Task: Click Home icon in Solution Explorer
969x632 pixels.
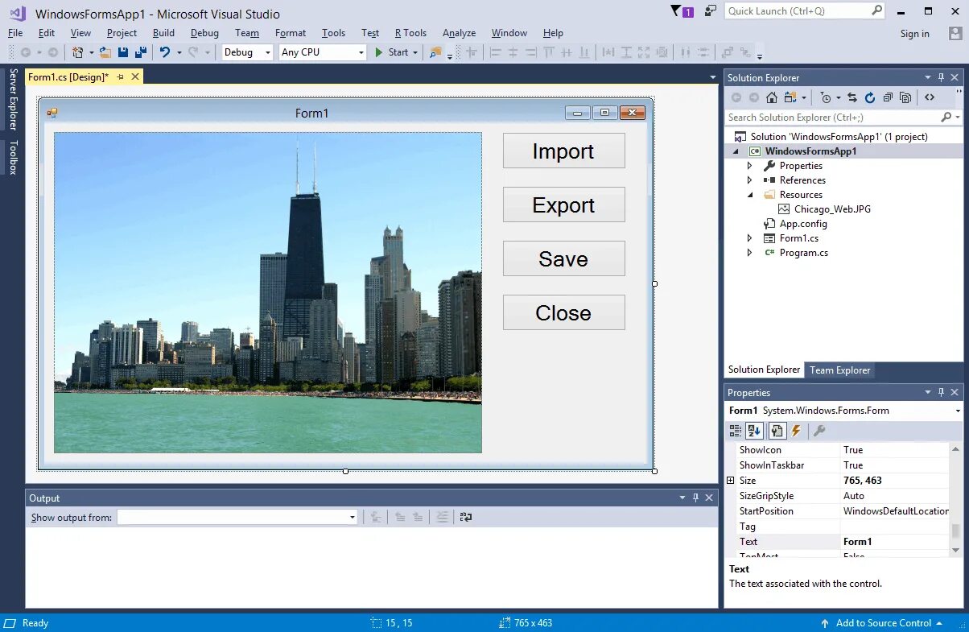Action: coord(772,97)
